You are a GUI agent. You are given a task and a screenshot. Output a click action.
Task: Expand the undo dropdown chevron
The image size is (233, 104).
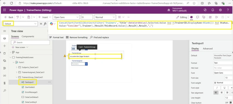pyautogui.click(x=23, y=17)
